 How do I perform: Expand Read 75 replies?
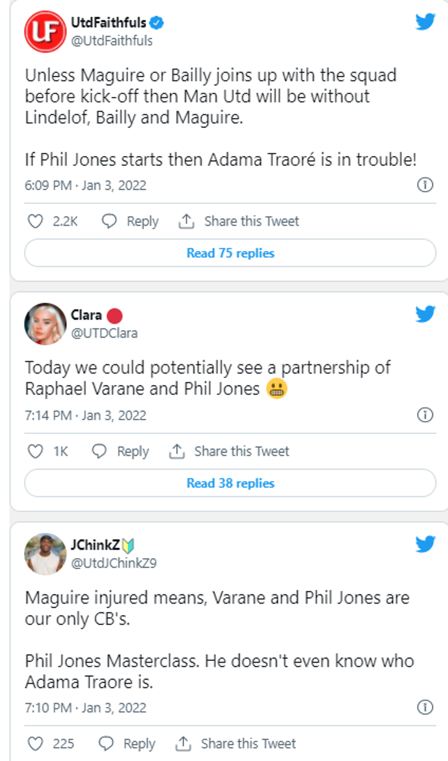230,253
